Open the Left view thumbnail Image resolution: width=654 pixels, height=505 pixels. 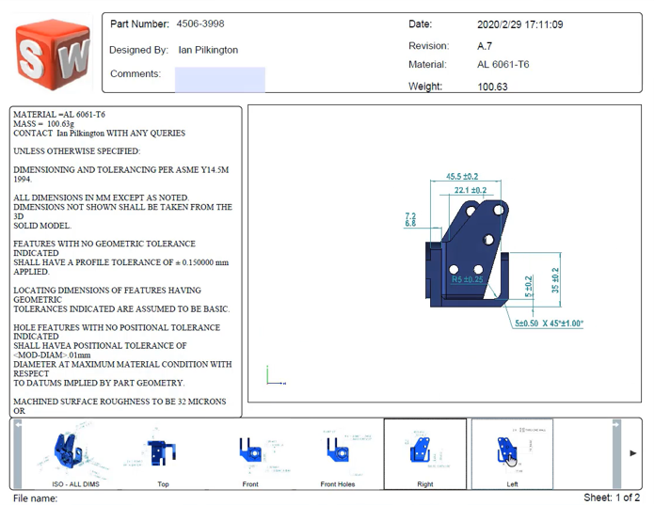[x=512, y=454]
